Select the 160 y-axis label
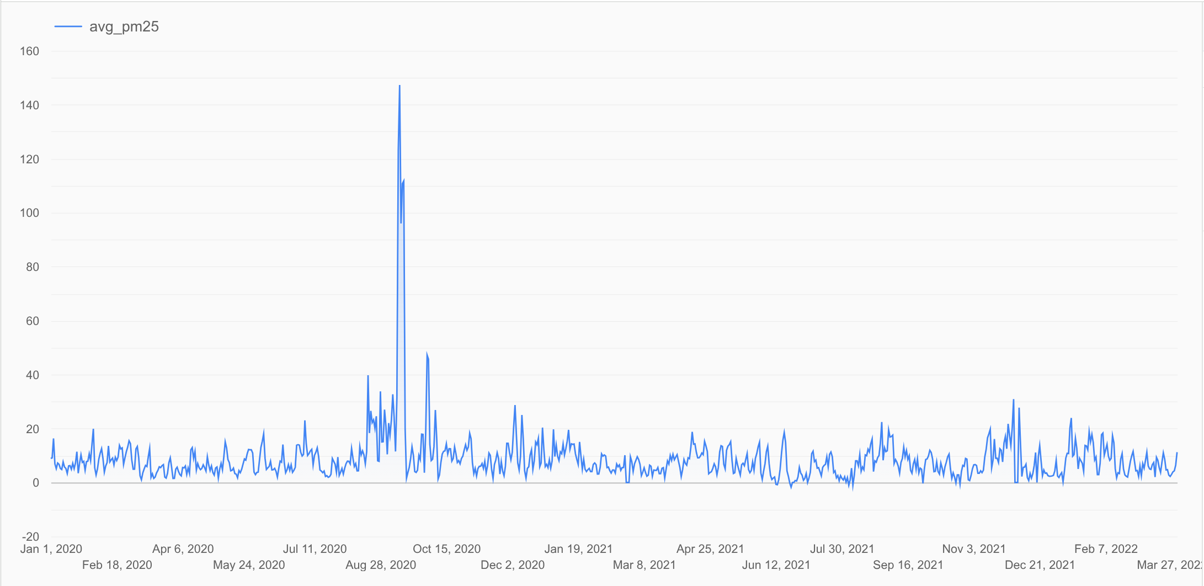This screenshot has height=586, width=1204. coord(29,51)
